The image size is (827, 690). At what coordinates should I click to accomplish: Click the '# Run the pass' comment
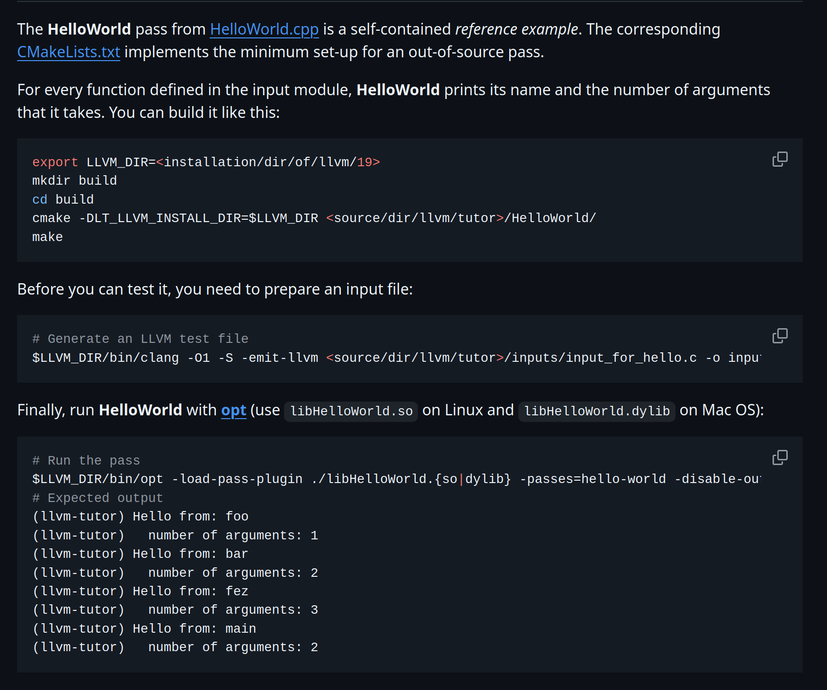click(x=86, y=461)
